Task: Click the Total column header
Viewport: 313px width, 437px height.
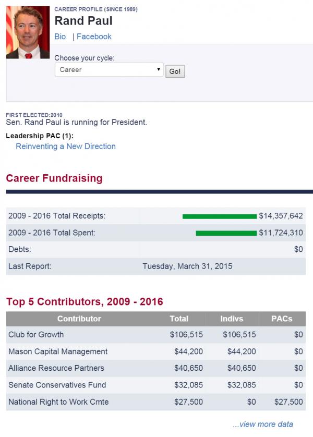Action: (179, 319)
